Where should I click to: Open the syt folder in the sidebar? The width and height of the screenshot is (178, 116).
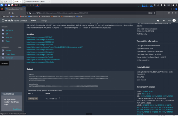(7, 34)
